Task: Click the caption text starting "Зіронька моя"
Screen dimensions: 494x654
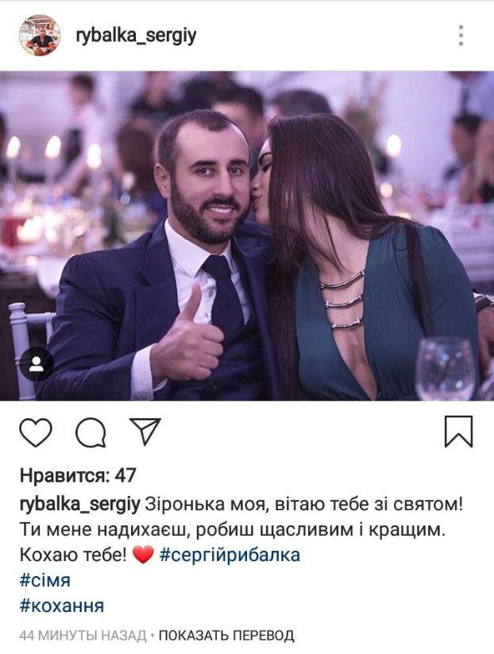Action: [x=241, y=530]
